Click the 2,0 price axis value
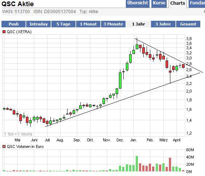Screen dimensions: 205x176 [189, 91]
